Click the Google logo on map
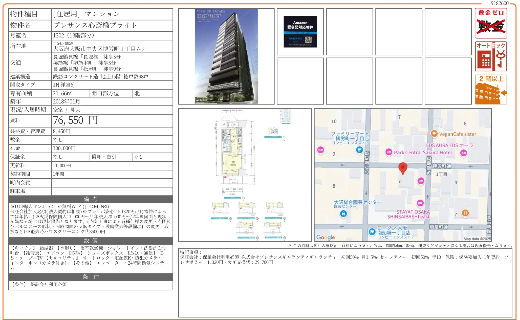The height and width of the screenshot is (320, 520). (325, 237)
